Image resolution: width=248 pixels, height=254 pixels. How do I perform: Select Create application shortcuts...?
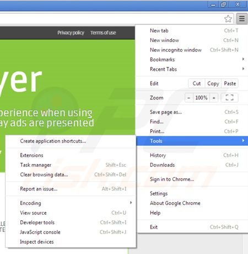[71, 141]
